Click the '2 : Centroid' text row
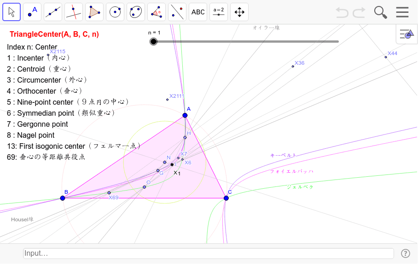This screenshot has height=264, width=418. pyautogui.click(x=39, y=69)
